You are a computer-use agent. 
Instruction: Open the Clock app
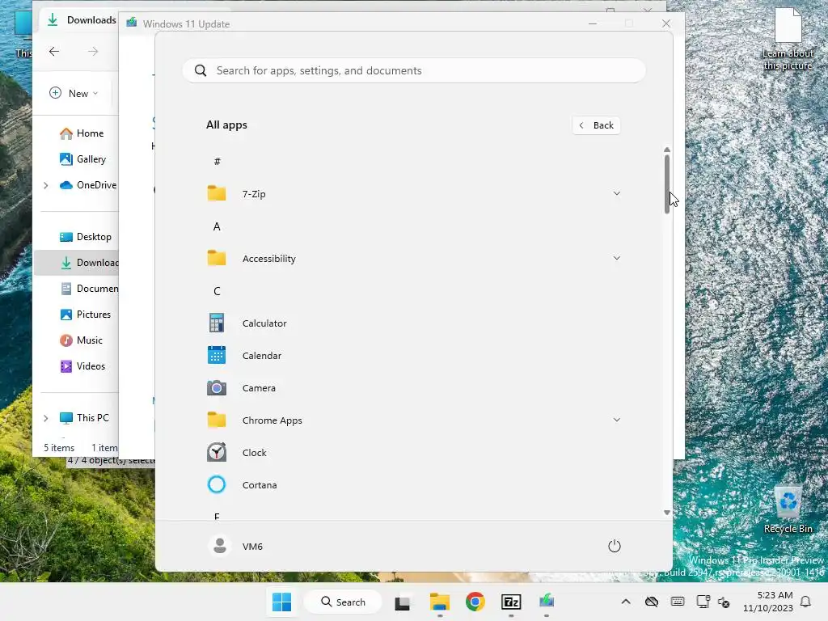coord(413,453)
